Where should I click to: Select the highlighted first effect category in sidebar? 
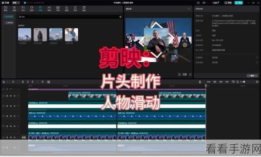pyautogui.click(x=9, y=17)
